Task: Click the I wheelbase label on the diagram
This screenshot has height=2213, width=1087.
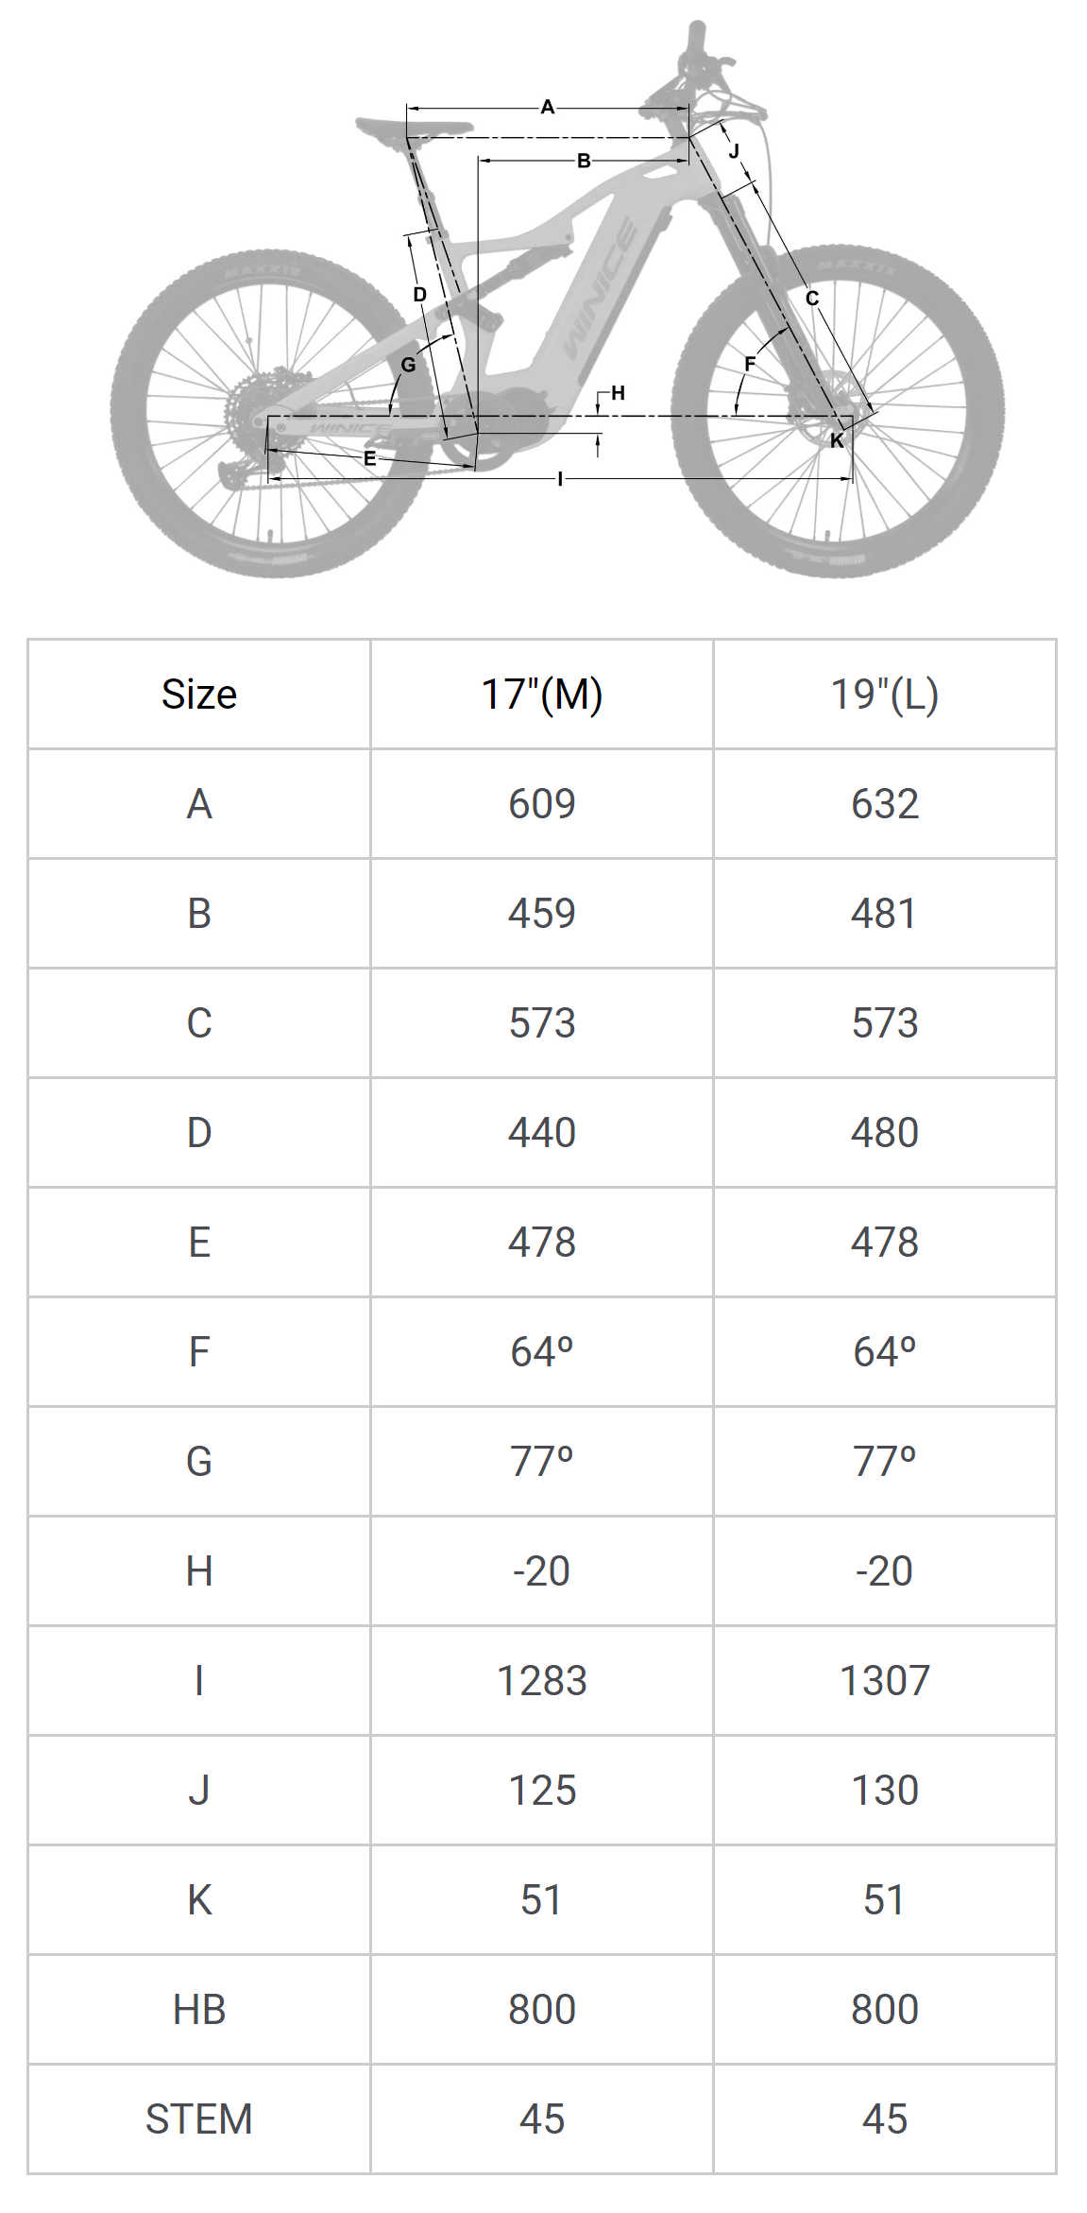Action: pos(560,479)
